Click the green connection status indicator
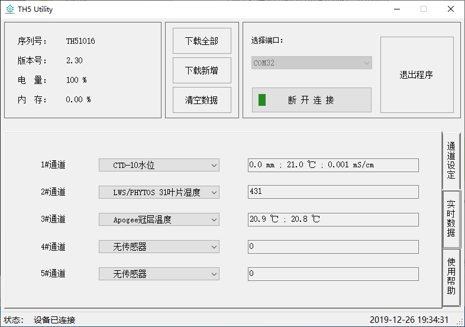The image size is (465, 327). [x=262, y=100]
